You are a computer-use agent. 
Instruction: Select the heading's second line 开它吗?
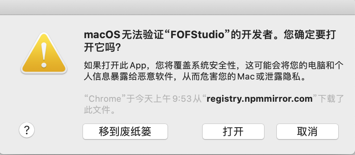[102, 48]
